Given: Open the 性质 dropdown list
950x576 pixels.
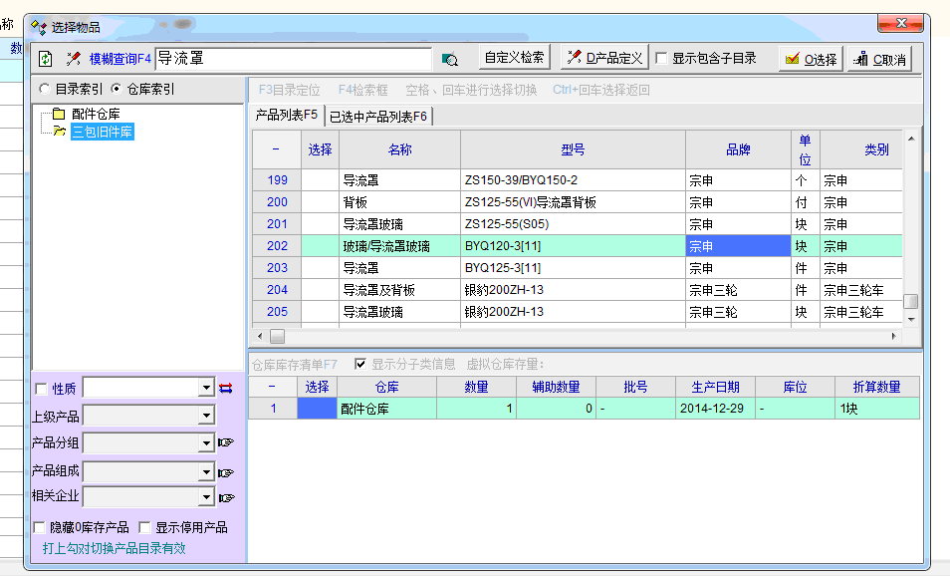Looking at the screenshot, I should [x=206, y=388].
